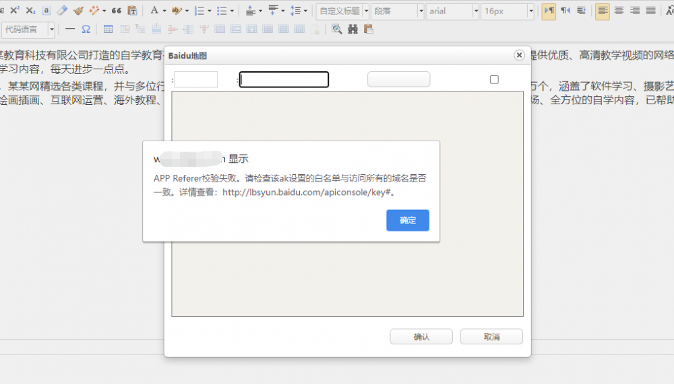Screen dimensions: 674x384
Task: Toggle justify alignment
Action: coord(651,10)
